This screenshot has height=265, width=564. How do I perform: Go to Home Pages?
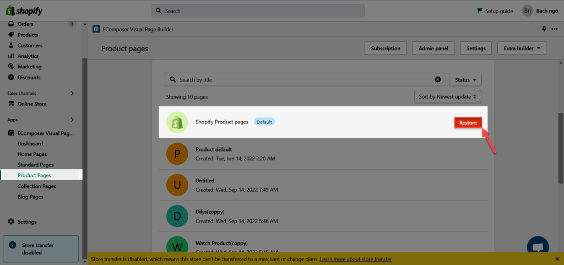tap(32, 154)
